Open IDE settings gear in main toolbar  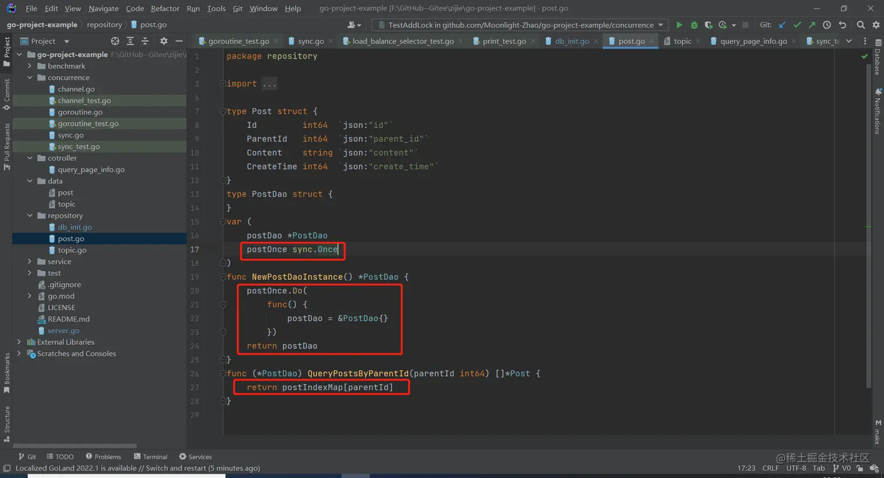876,25
